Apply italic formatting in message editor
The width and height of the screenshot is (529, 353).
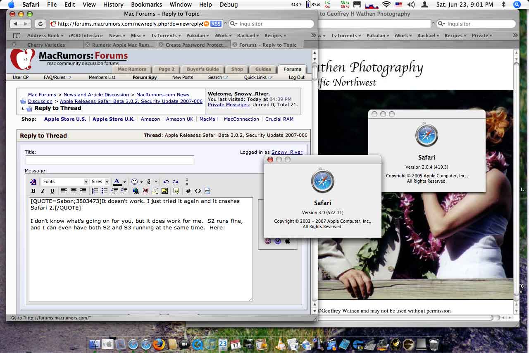pyautogui.click(x=43, y=191)
